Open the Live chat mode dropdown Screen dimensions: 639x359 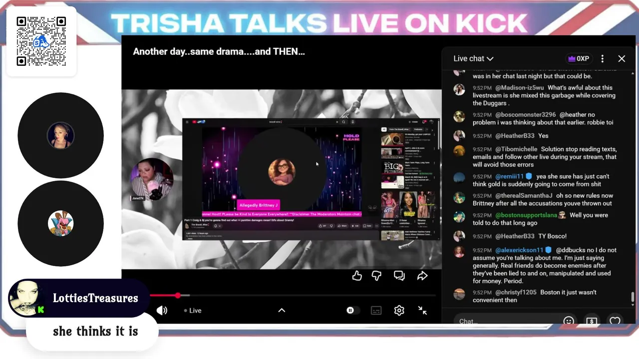coord(473,58)
